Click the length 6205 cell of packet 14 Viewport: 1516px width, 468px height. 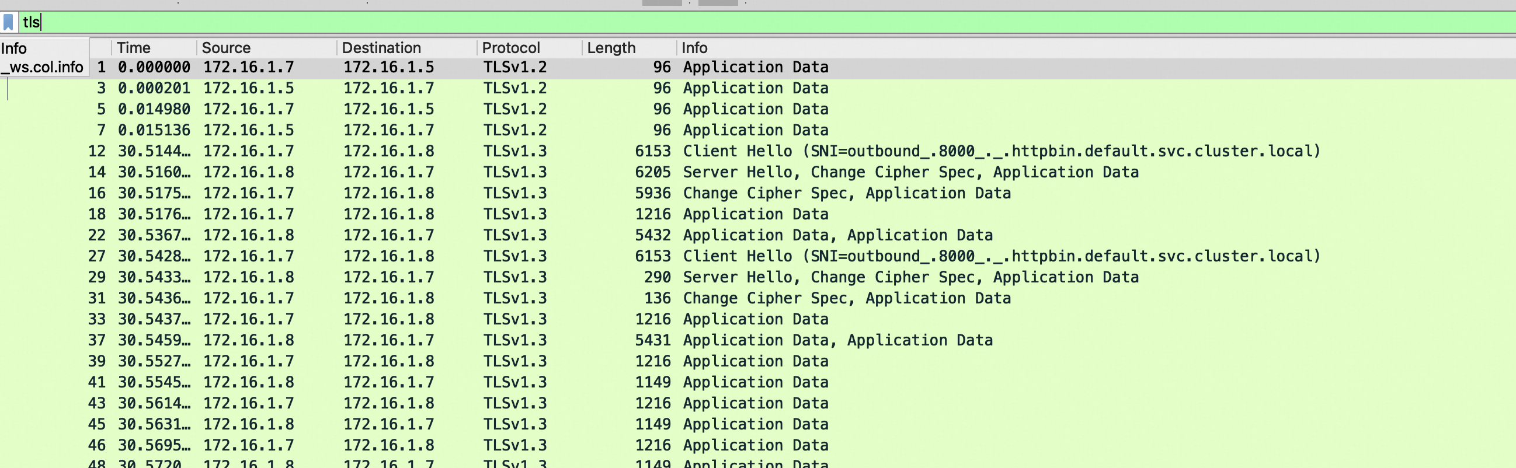[653, 172]
